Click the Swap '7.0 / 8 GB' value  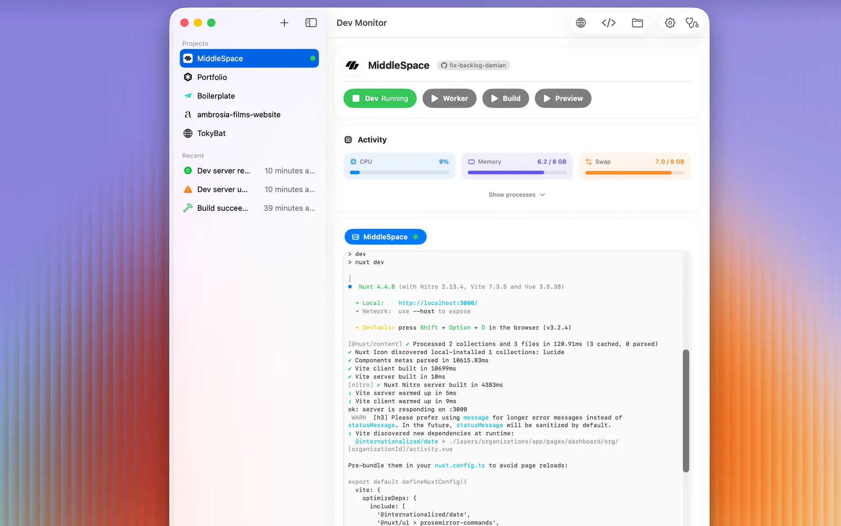pos(670,162)
